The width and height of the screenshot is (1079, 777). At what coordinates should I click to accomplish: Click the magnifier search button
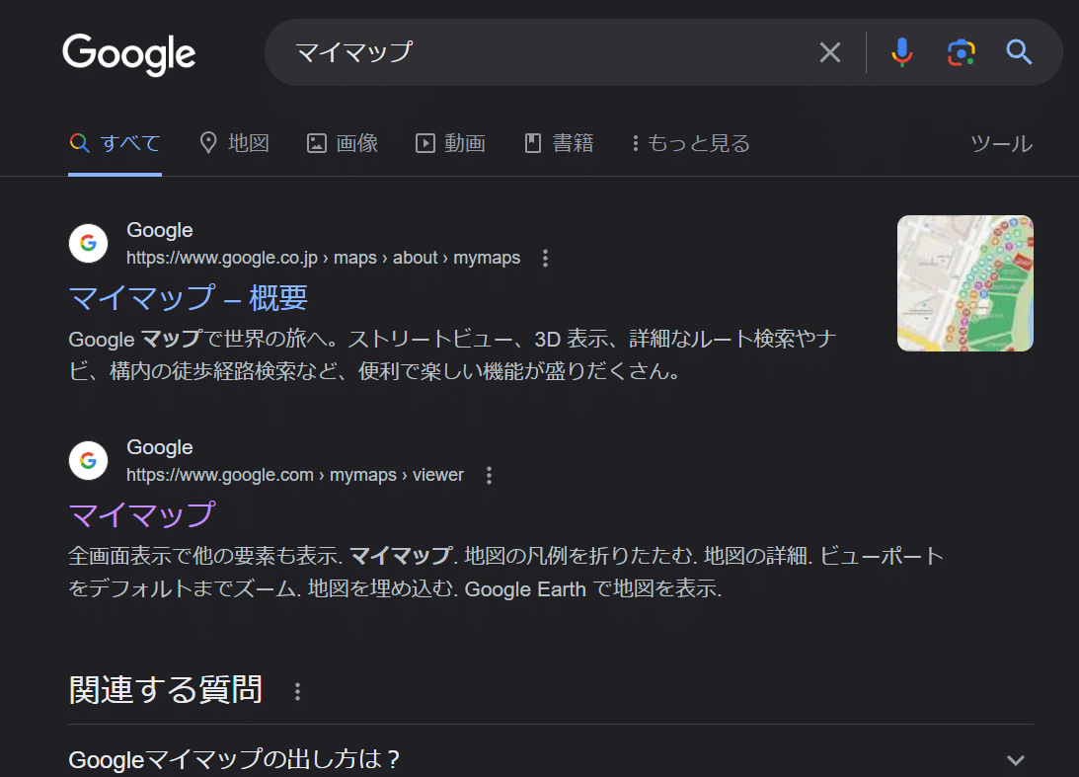[x=1019, y=52]
